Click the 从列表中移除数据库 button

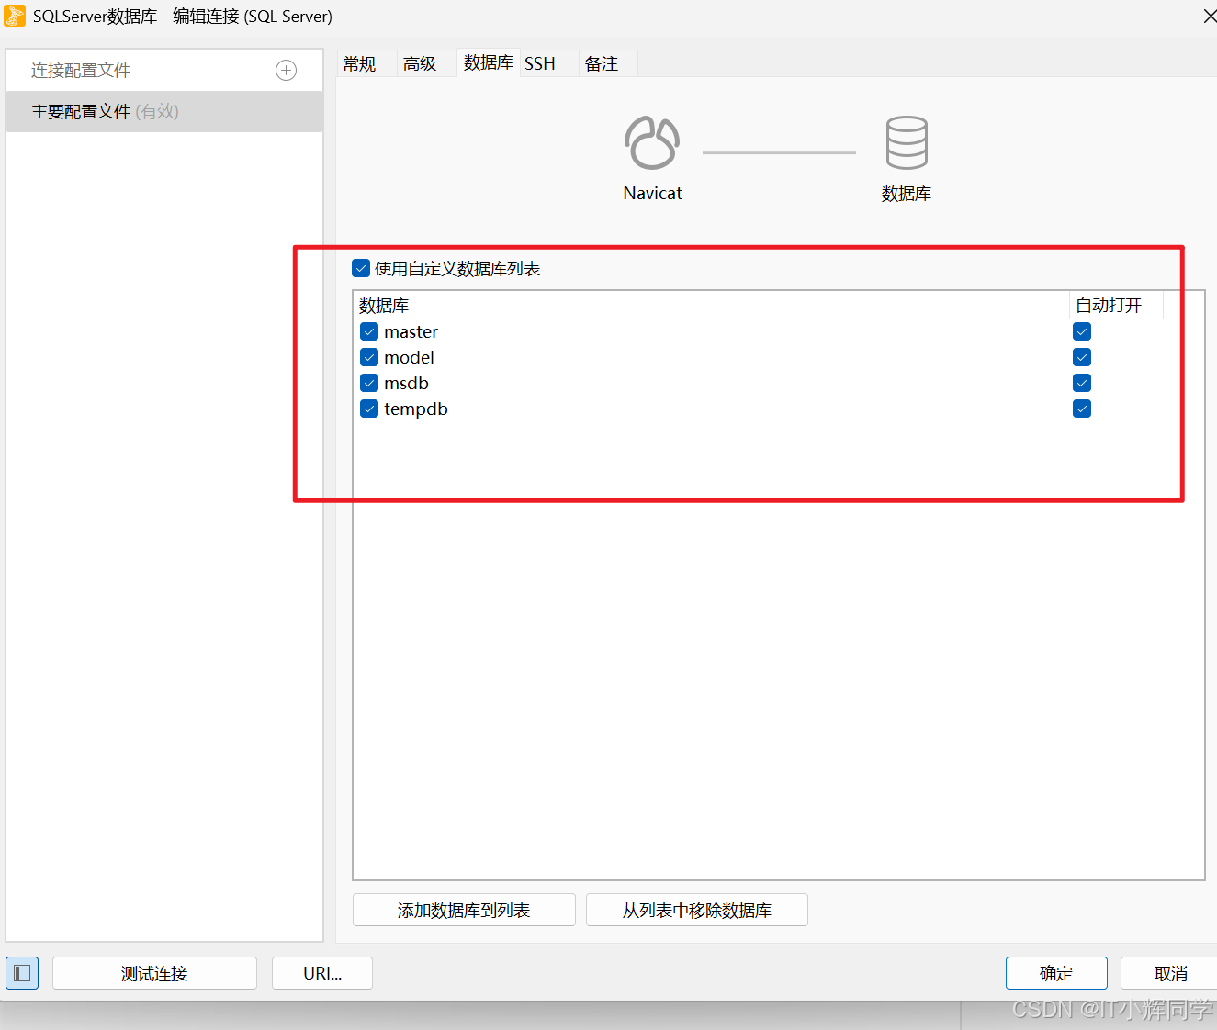pos(697,910)
